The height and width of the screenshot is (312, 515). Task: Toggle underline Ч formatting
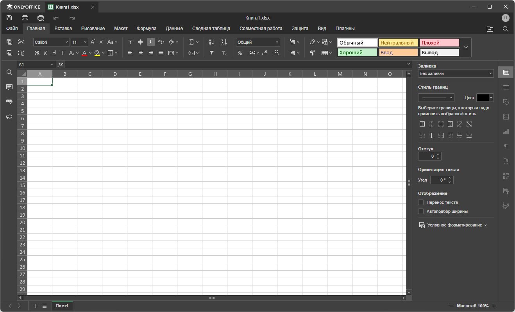pyautogui.click(x=54, y=53)
